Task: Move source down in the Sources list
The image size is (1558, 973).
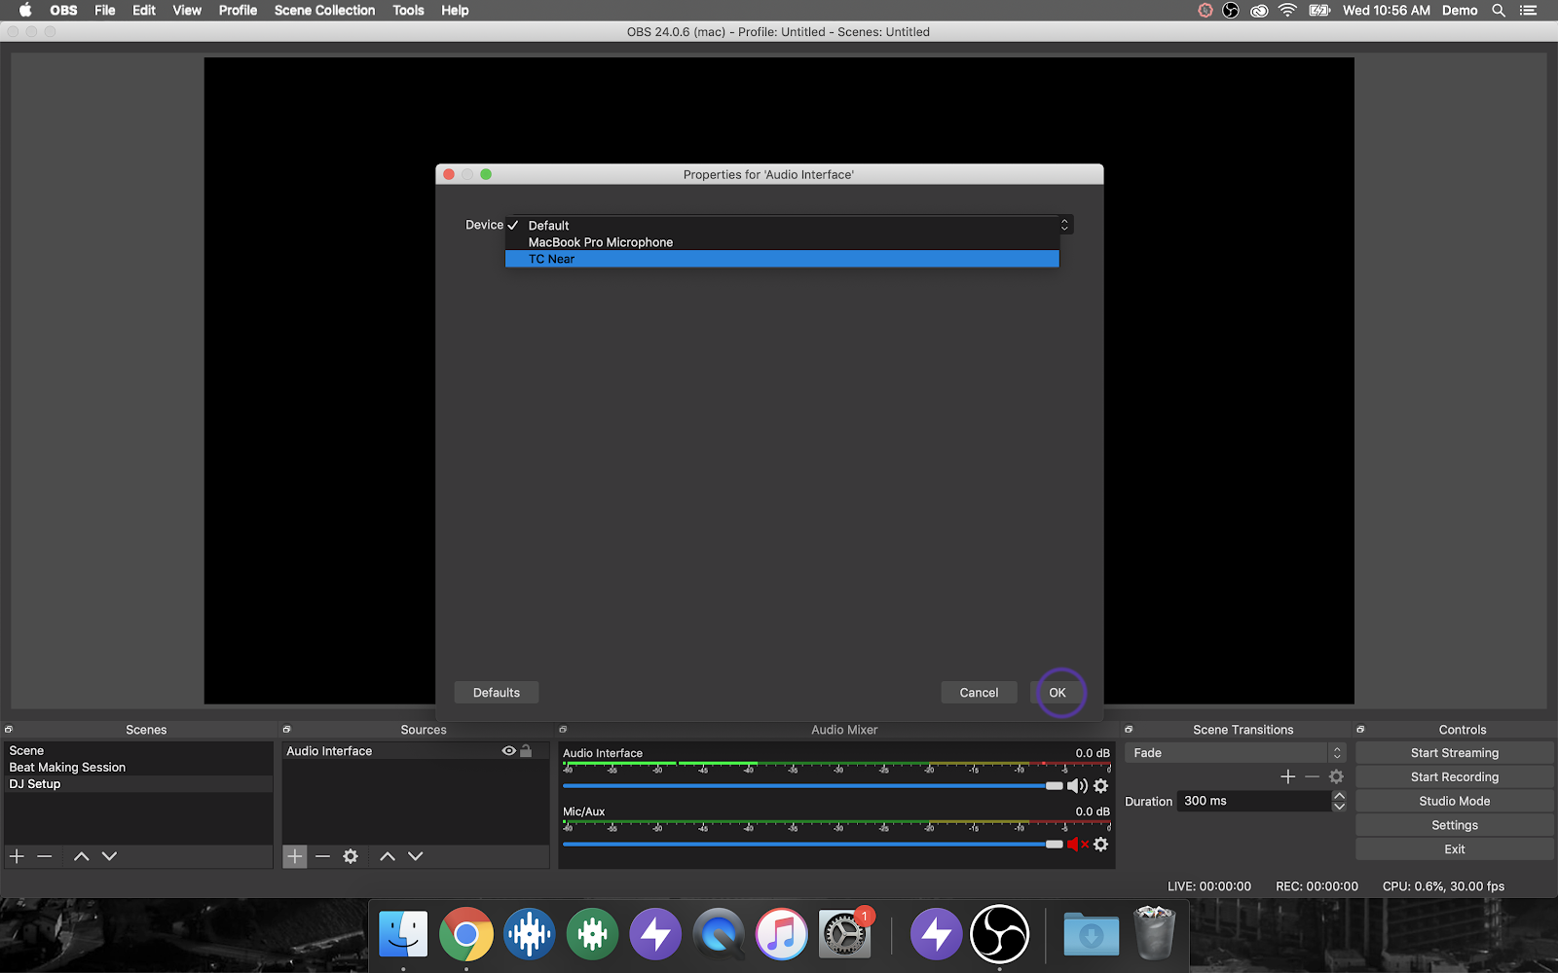Action: tap(416, 856)
